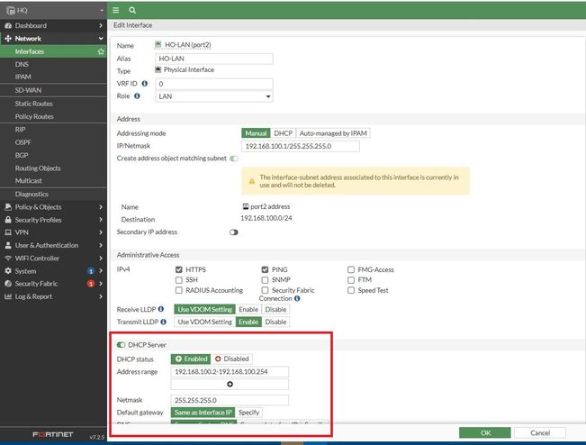Set DHCP status to Disabled
This screenshot has height=445, width=586.
point(231,359)
